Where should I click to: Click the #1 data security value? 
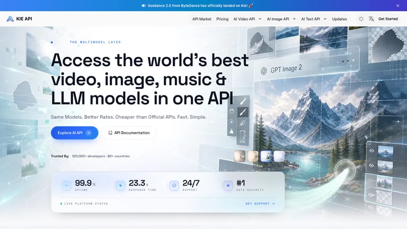[241, 183]
